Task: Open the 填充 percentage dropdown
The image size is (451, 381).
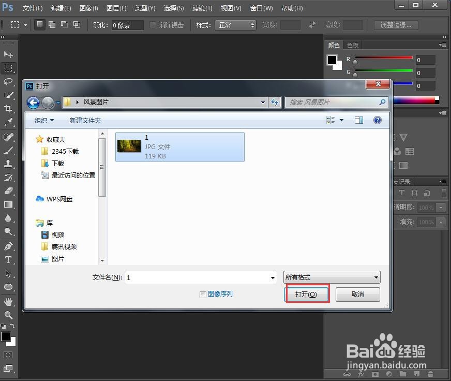Action: pyautogui.click(x=441, y=222)
